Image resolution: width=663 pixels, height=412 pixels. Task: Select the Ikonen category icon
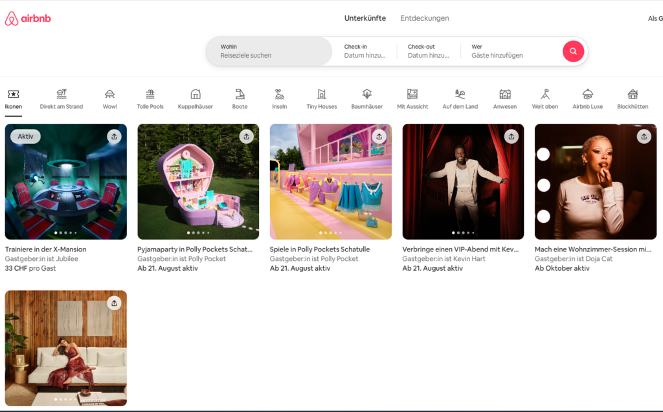click(x=14, y=94)
